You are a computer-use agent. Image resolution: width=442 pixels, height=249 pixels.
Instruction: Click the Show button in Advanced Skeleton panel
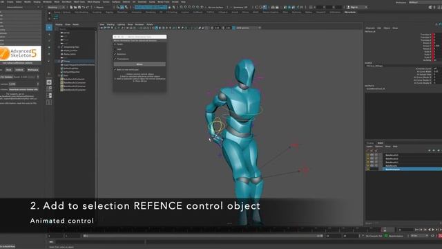coord(9,70)
